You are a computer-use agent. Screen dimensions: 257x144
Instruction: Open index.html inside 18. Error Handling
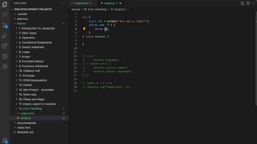click(27, 113)
